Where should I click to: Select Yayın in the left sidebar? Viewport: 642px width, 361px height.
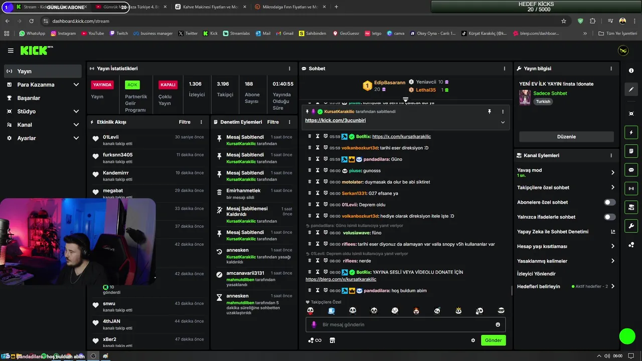coord(43,71)
